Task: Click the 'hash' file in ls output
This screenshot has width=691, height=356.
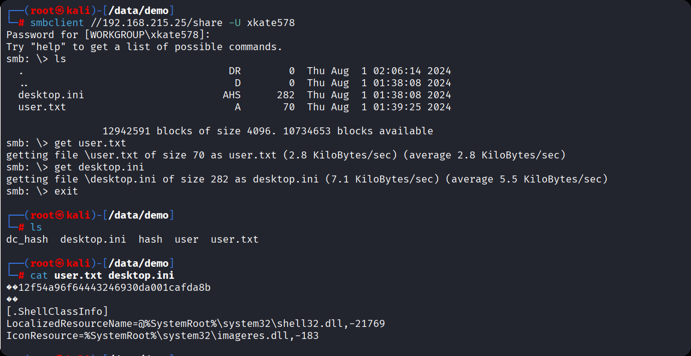Action: click(x=150, y=239)
